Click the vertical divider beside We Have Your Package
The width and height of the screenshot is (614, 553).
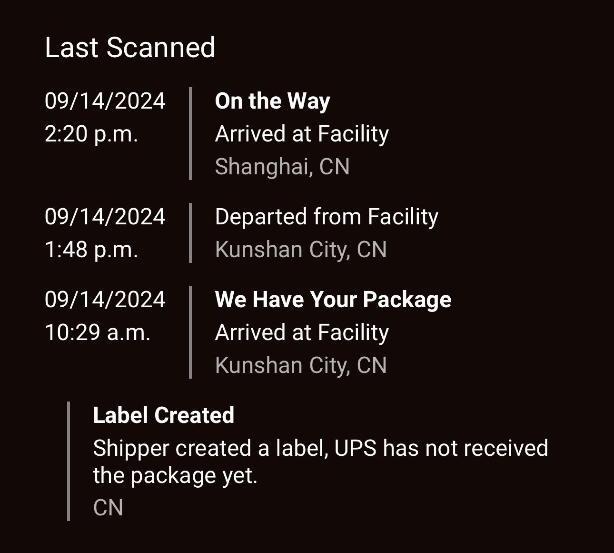pos(190,332)
